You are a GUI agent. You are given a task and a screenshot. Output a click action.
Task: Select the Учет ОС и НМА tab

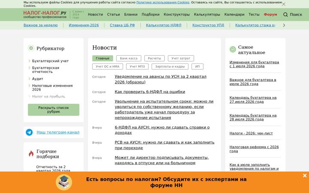coord(108,66)
